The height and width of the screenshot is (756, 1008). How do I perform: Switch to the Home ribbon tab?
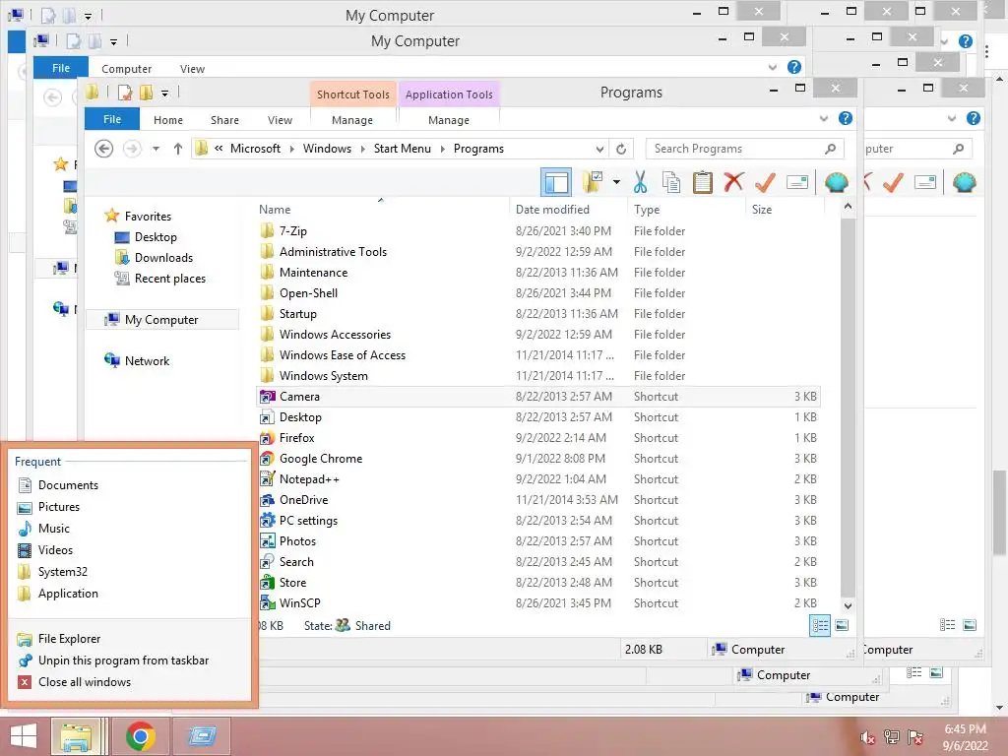point(167,120)
